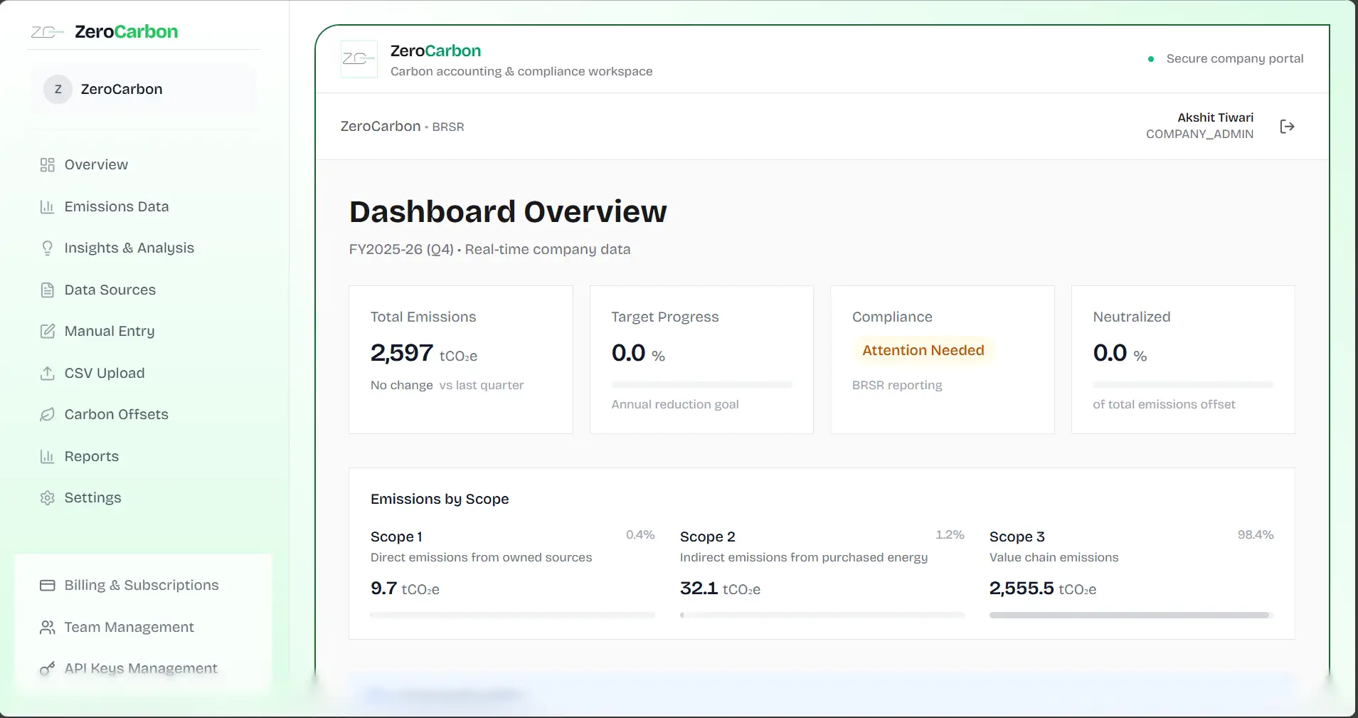Click the ZeroCarbon Z avatar
1358x718 pixels.
pyautogui.click(x=58, y=89)
